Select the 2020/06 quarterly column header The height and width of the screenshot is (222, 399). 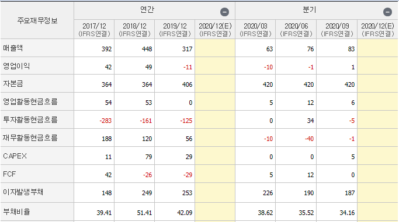pyautogui.click(x=296, y=30)
